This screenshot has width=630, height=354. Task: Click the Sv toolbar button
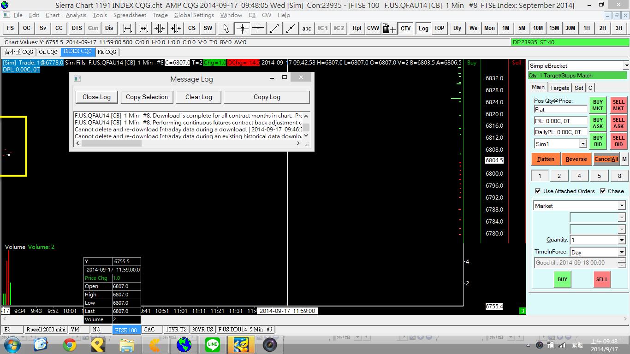tap(43, 28)
